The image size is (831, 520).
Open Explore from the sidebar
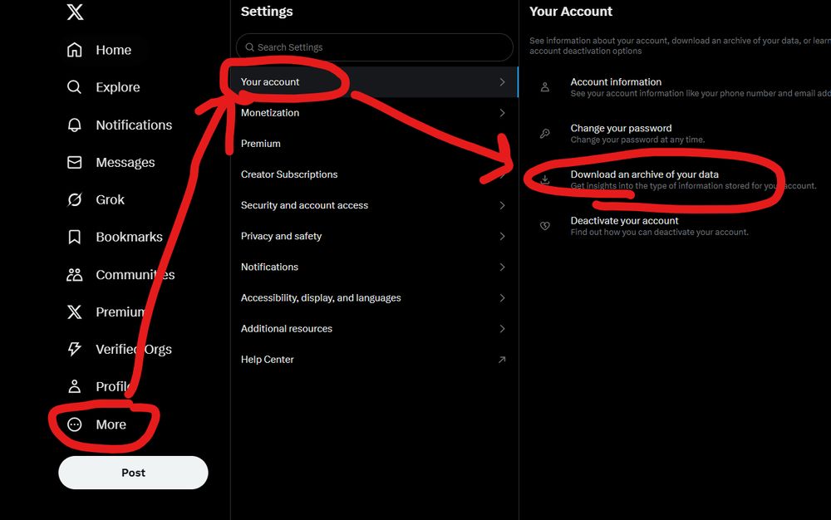pyautogui.click(x=118, y=87)
